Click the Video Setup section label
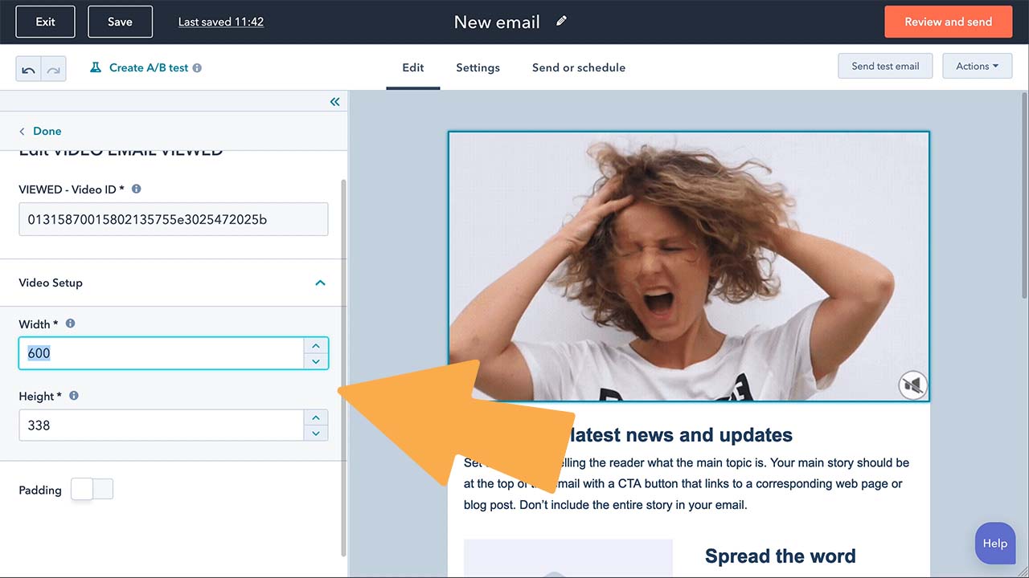Image resolution: width=1029 pixels, height=578 pixels. (51, 283)
